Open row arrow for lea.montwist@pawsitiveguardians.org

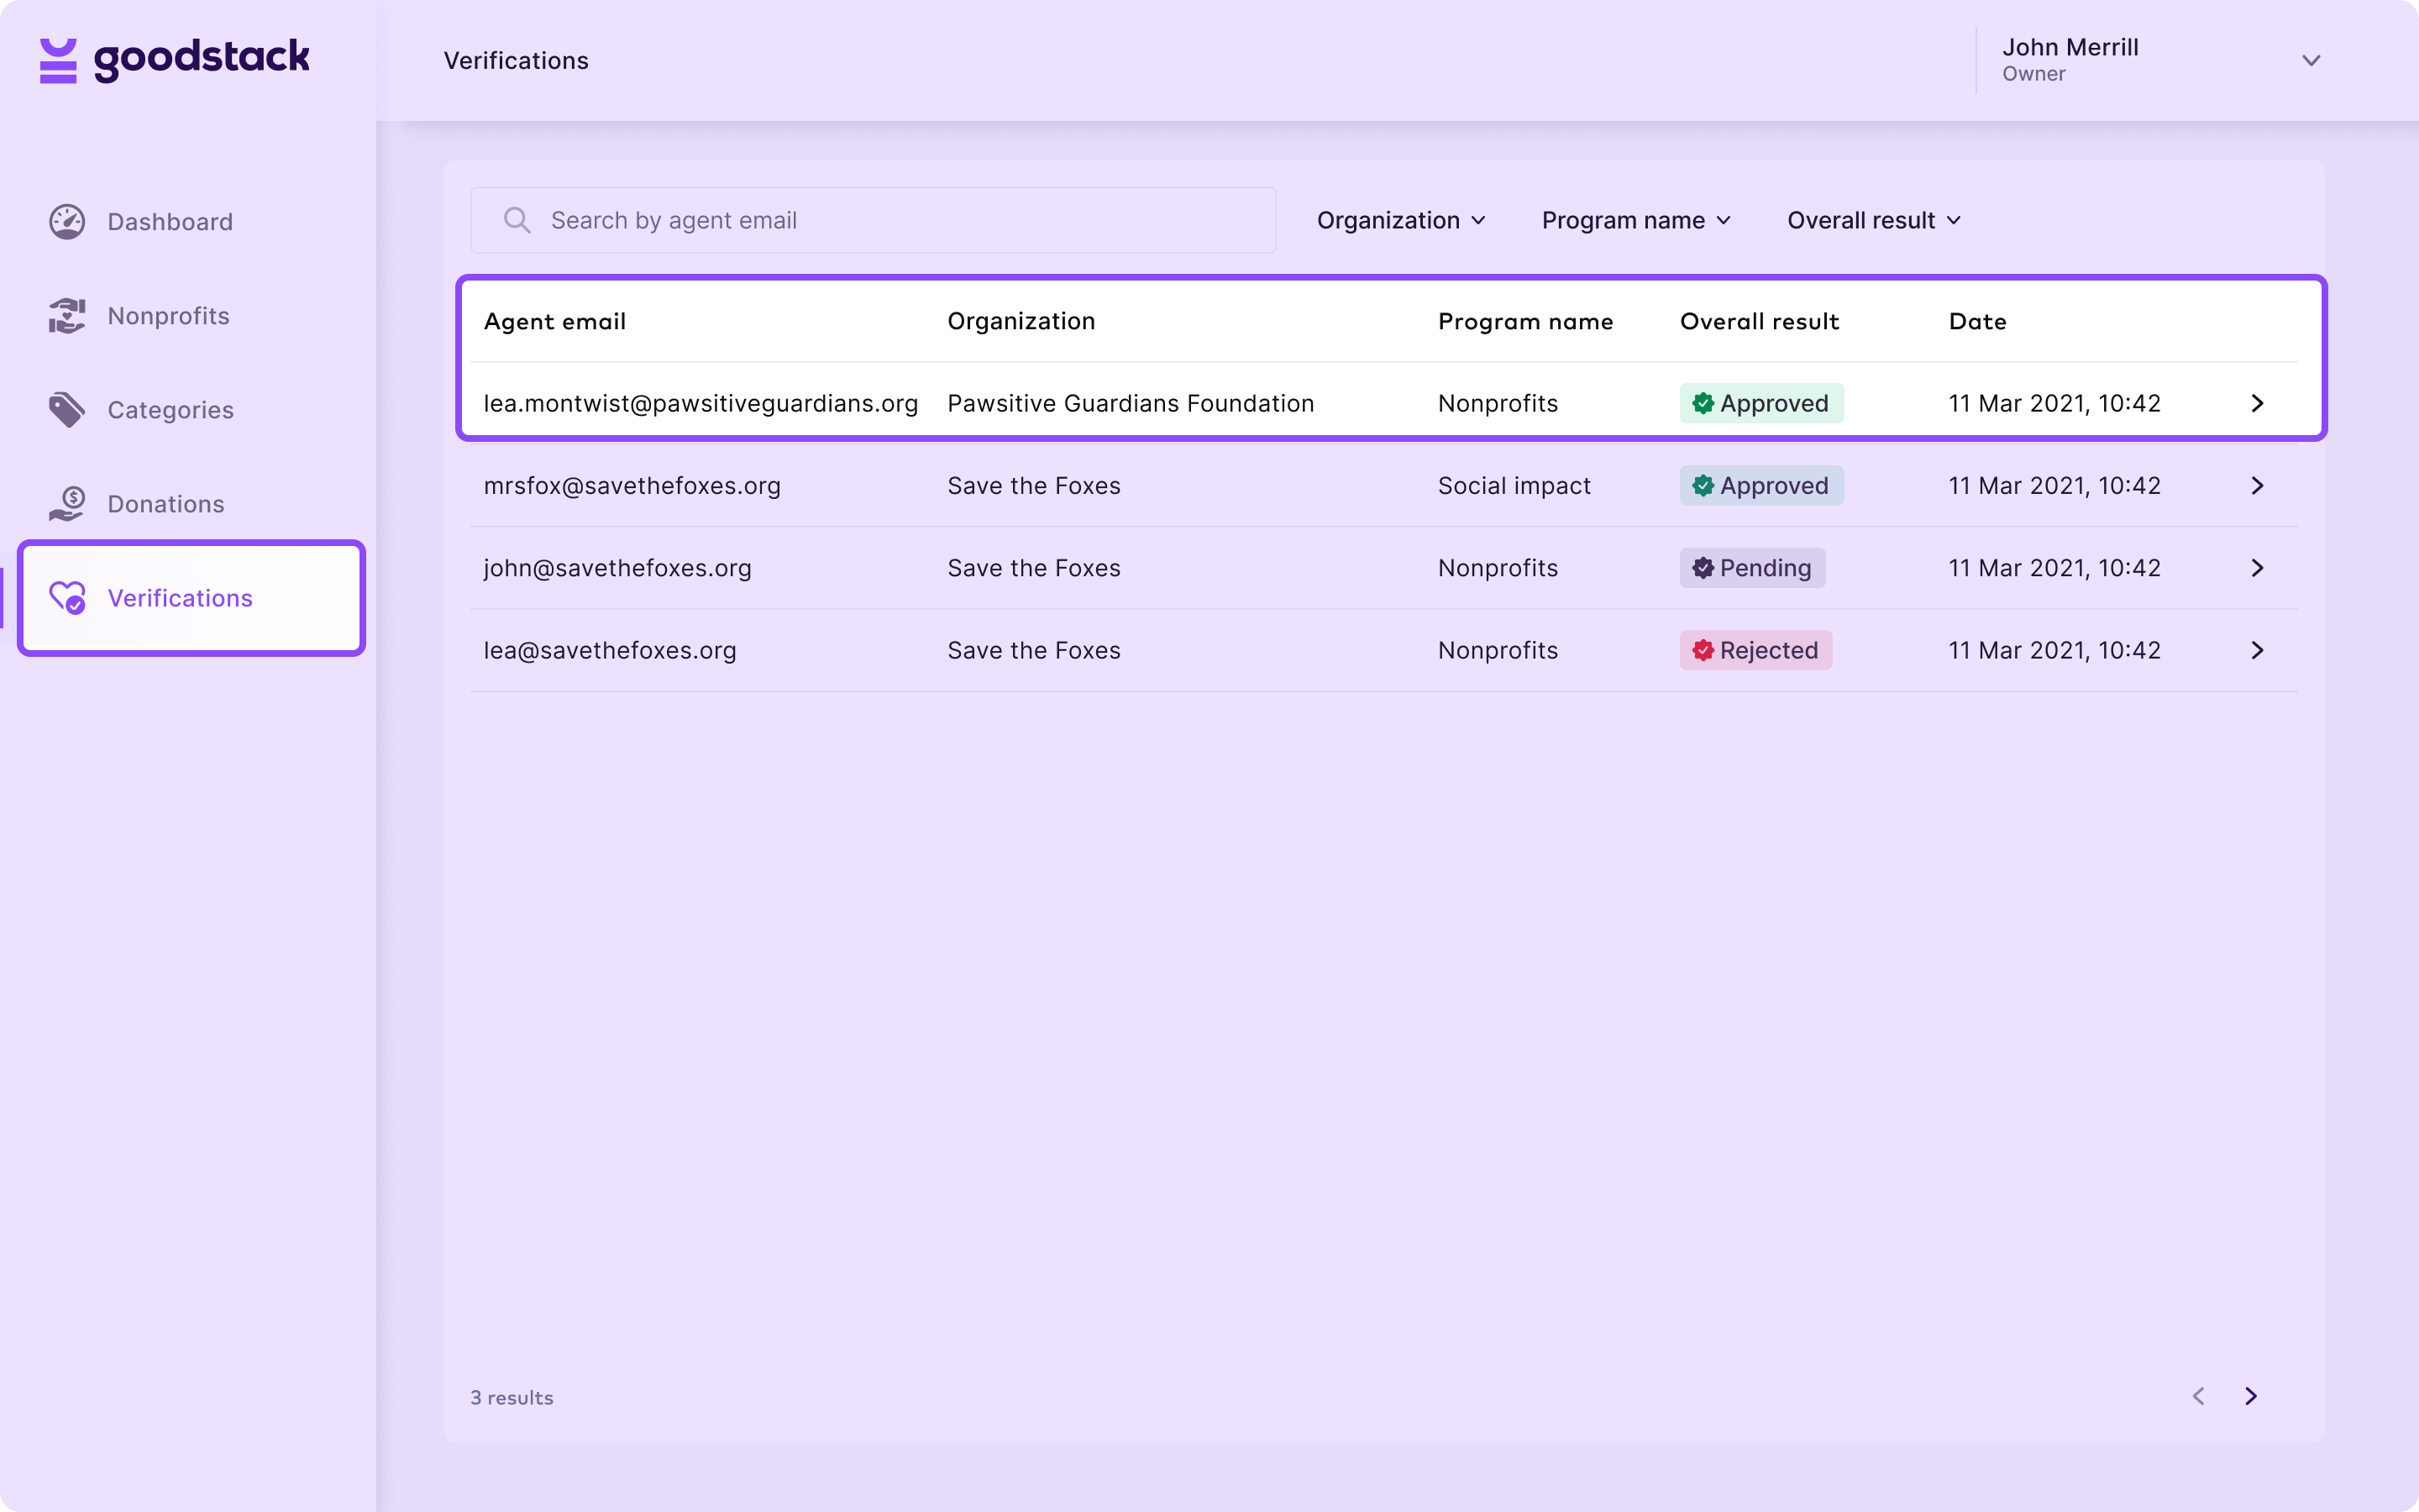[2257, 403]
